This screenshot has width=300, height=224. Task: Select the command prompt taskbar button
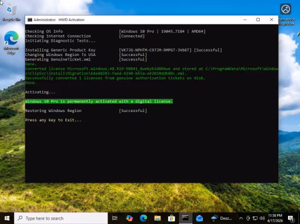pos(185,218)
